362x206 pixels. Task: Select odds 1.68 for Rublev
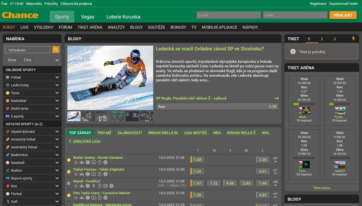(x=198, y=160)
